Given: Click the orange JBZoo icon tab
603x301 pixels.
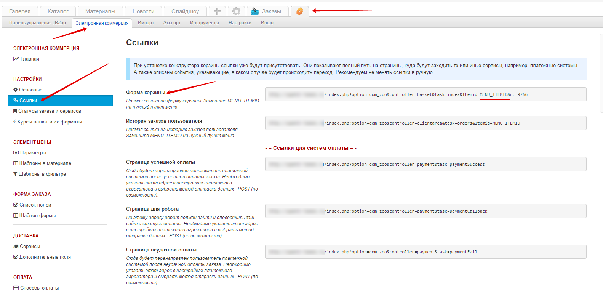Looking at the screenshot, I should pos(300,11).
